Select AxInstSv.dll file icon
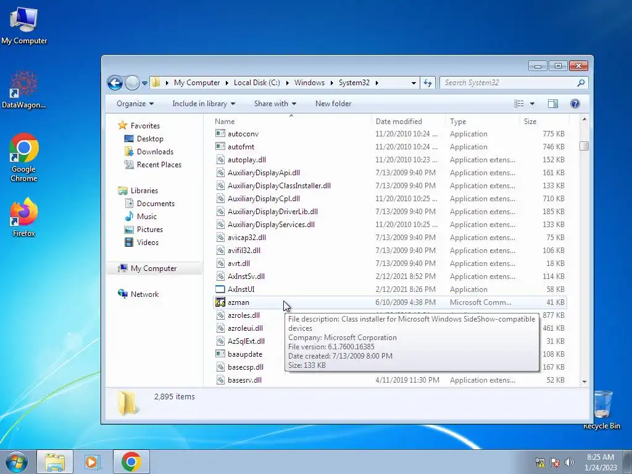The height and width of the screenshot is (474, 632). click(x=220, y=276)
